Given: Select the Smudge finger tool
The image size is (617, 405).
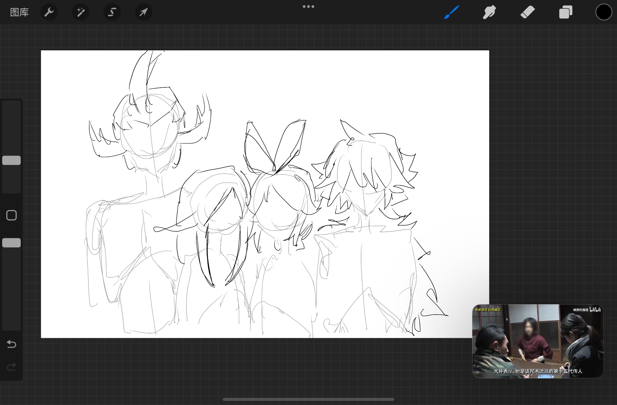Looking at the screenshot, I should click(x=489, y=12).
